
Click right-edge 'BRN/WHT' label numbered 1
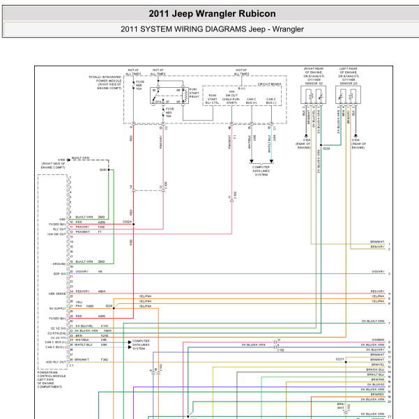point(377,241)
